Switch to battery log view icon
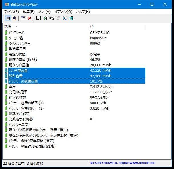The image size is (174, 169). pyautogui.click(x=14, y=18)
